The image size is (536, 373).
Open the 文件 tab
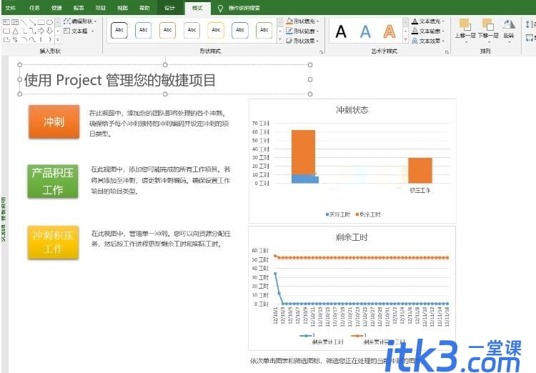click(x=11, y=8)
